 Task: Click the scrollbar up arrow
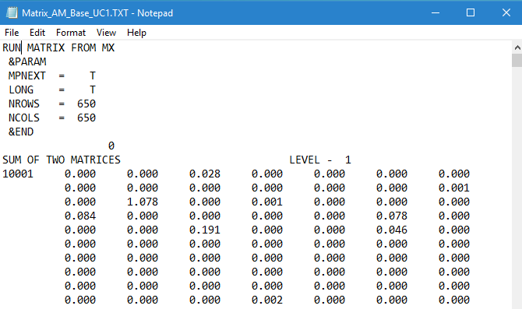point(517,47)
